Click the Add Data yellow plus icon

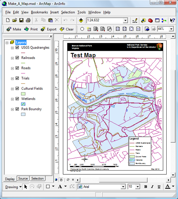81,20
